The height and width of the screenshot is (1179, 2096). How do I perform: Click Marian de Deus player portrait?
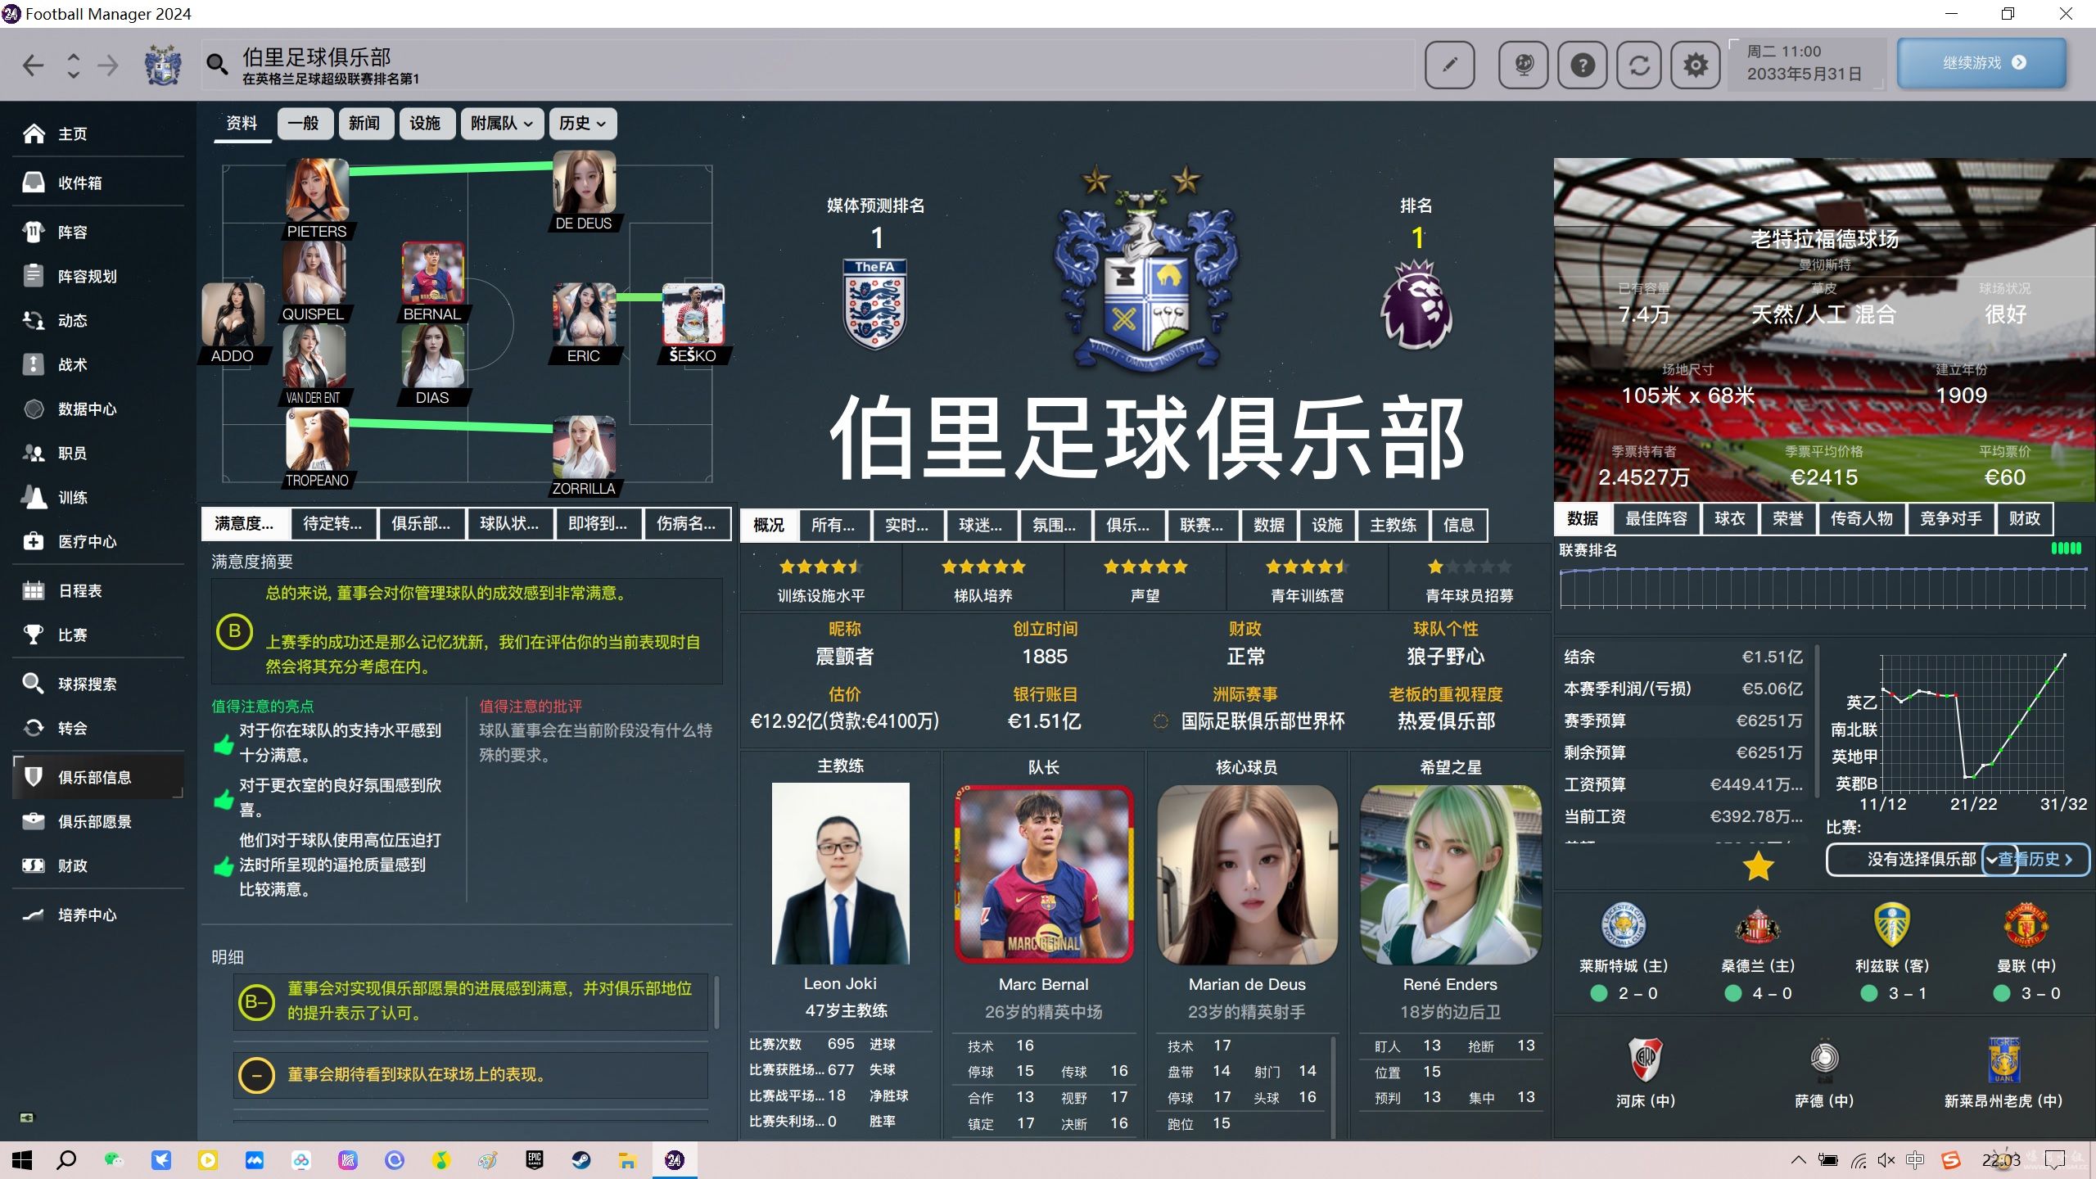click(1246, 874)
